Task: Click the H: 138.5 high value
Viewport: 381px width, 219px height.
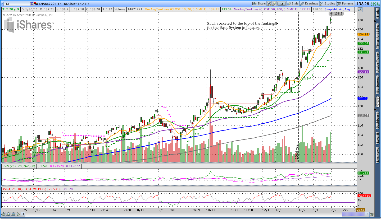Action: tap(62, 9)
